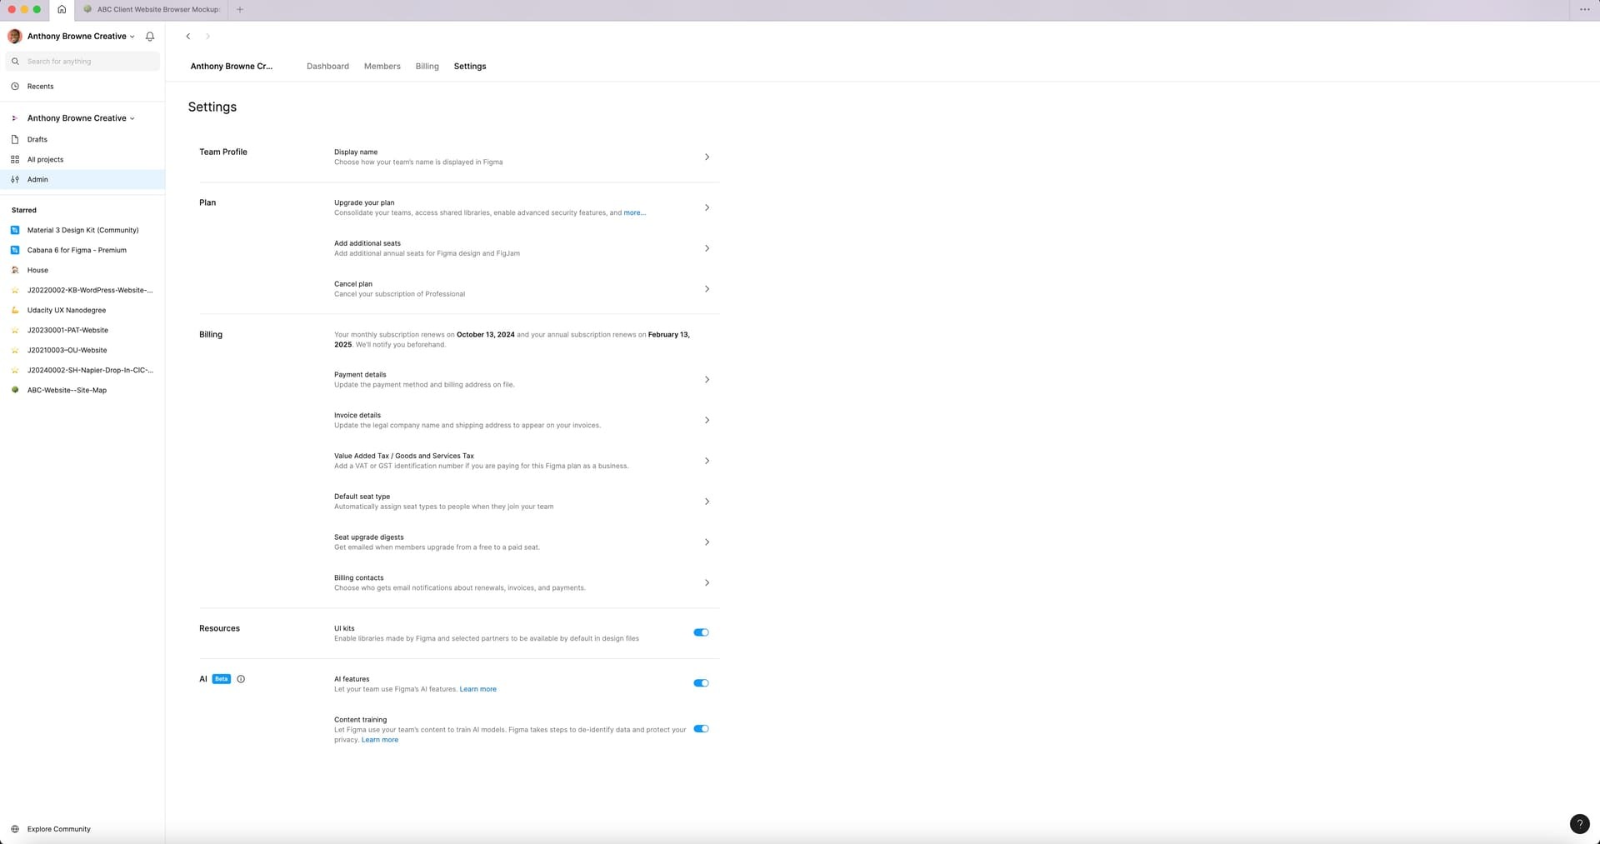Switch to the Billing tab
The image size is (1600, 844).
[427, 67]
